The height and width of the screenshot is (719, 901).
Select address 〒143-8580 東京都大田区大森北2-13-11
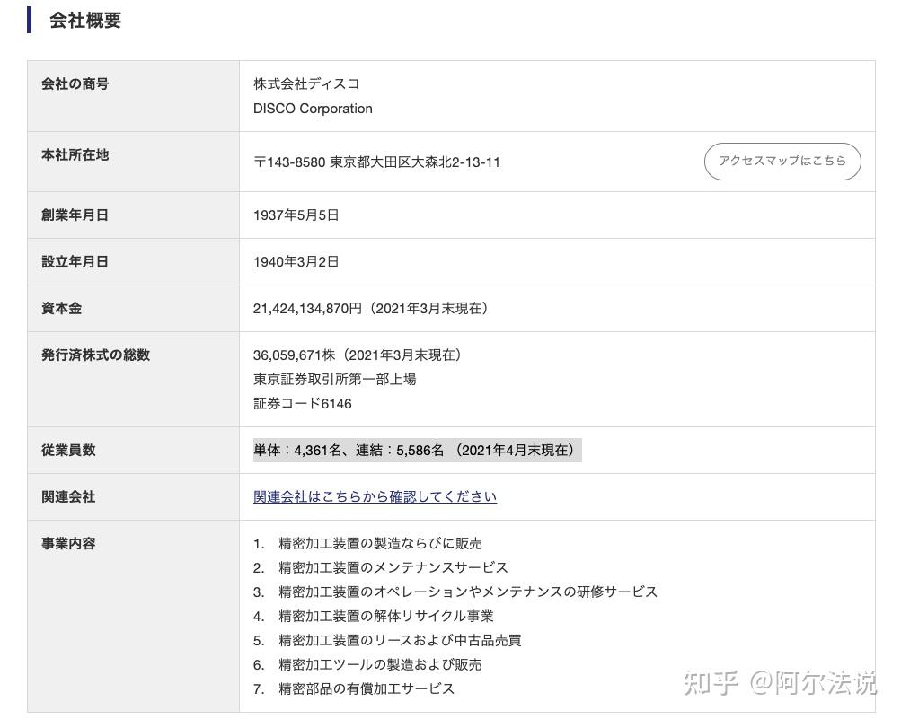pyautogui.click(x=377, y=162)
